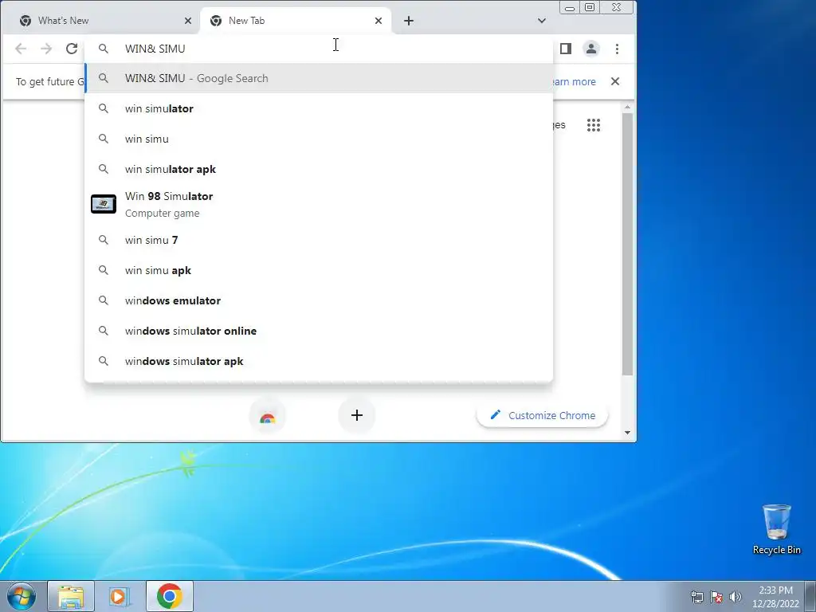Open Windows Explorer from taskbar

click(71, 596)
